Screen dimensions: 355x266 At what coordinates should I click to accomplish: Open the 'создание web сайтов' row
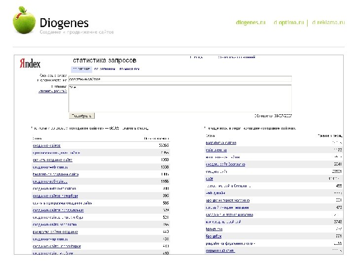52,167
